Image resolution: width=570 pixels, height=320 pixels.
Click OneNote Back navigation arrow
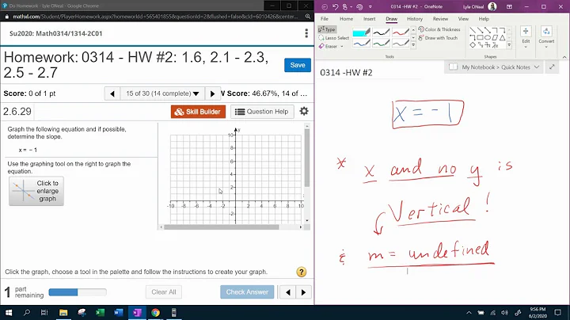325,6
